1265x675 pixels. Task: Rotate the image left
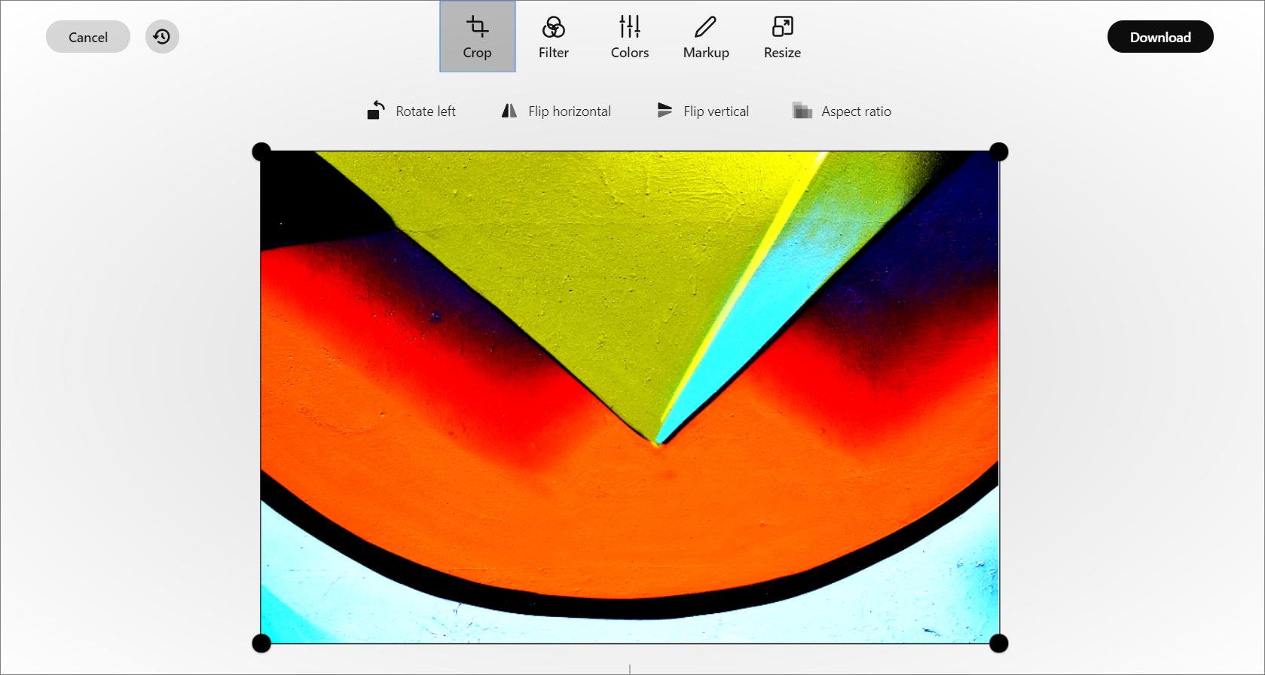pyautogui.click(x=411, y=111)
